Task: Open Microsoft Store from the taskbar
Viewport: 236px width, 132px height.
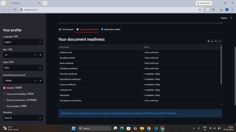Action: pyautogui.click(x=129, y=129)
